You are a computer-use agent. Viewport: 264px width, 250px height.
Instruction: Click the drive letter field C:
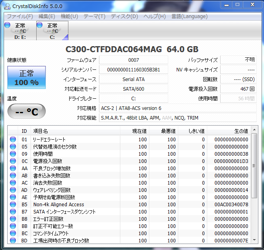[134, 98]
